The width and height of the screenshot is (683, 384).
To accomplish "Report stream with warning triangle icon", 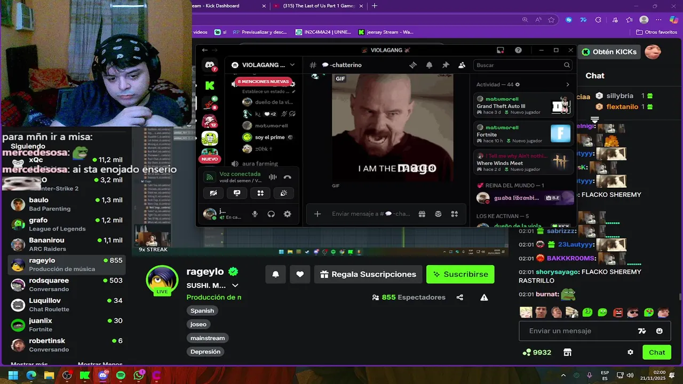I will click(x=484, y=297).
